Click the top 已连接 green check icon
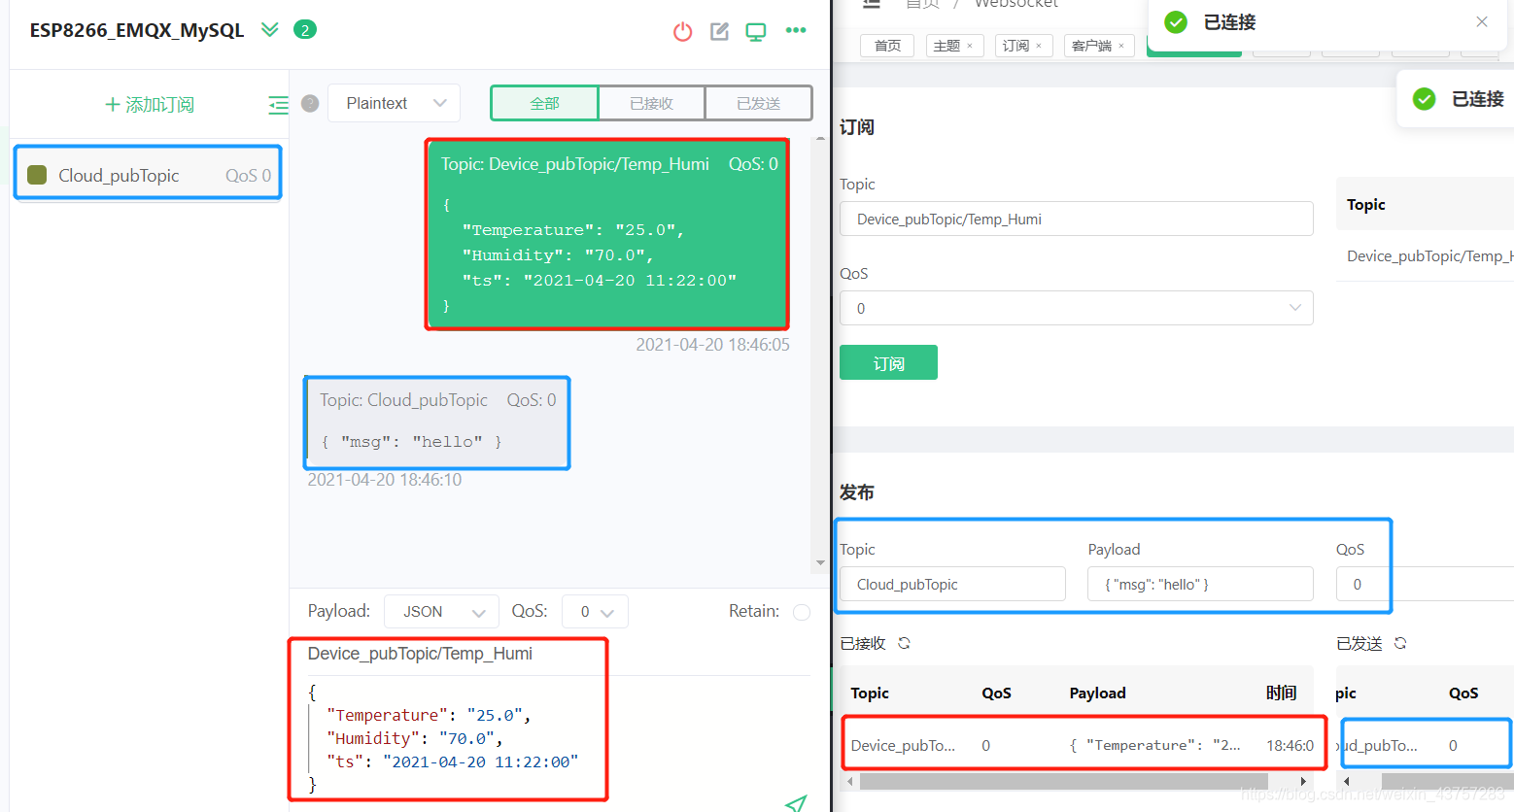 click(x=1176, y=21)
